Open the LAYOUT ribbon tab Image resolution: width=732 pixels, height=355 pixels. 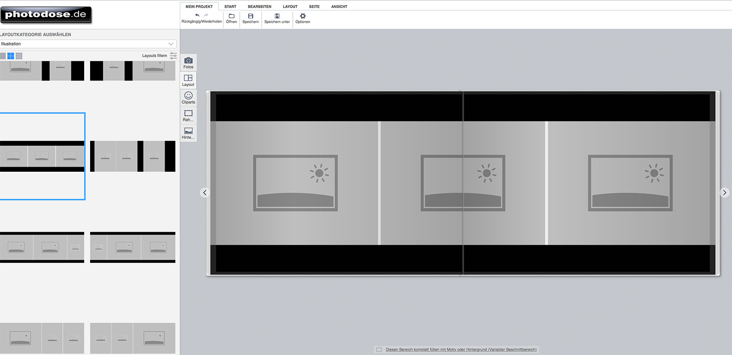(290, 6)
